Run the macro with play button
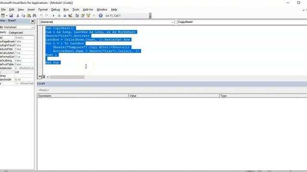The image size is (307, 172). point(53,16)
